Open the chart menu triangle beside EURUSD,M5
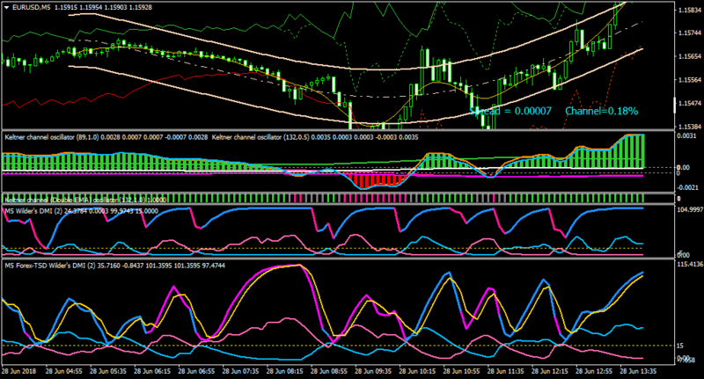 (7, 8)
